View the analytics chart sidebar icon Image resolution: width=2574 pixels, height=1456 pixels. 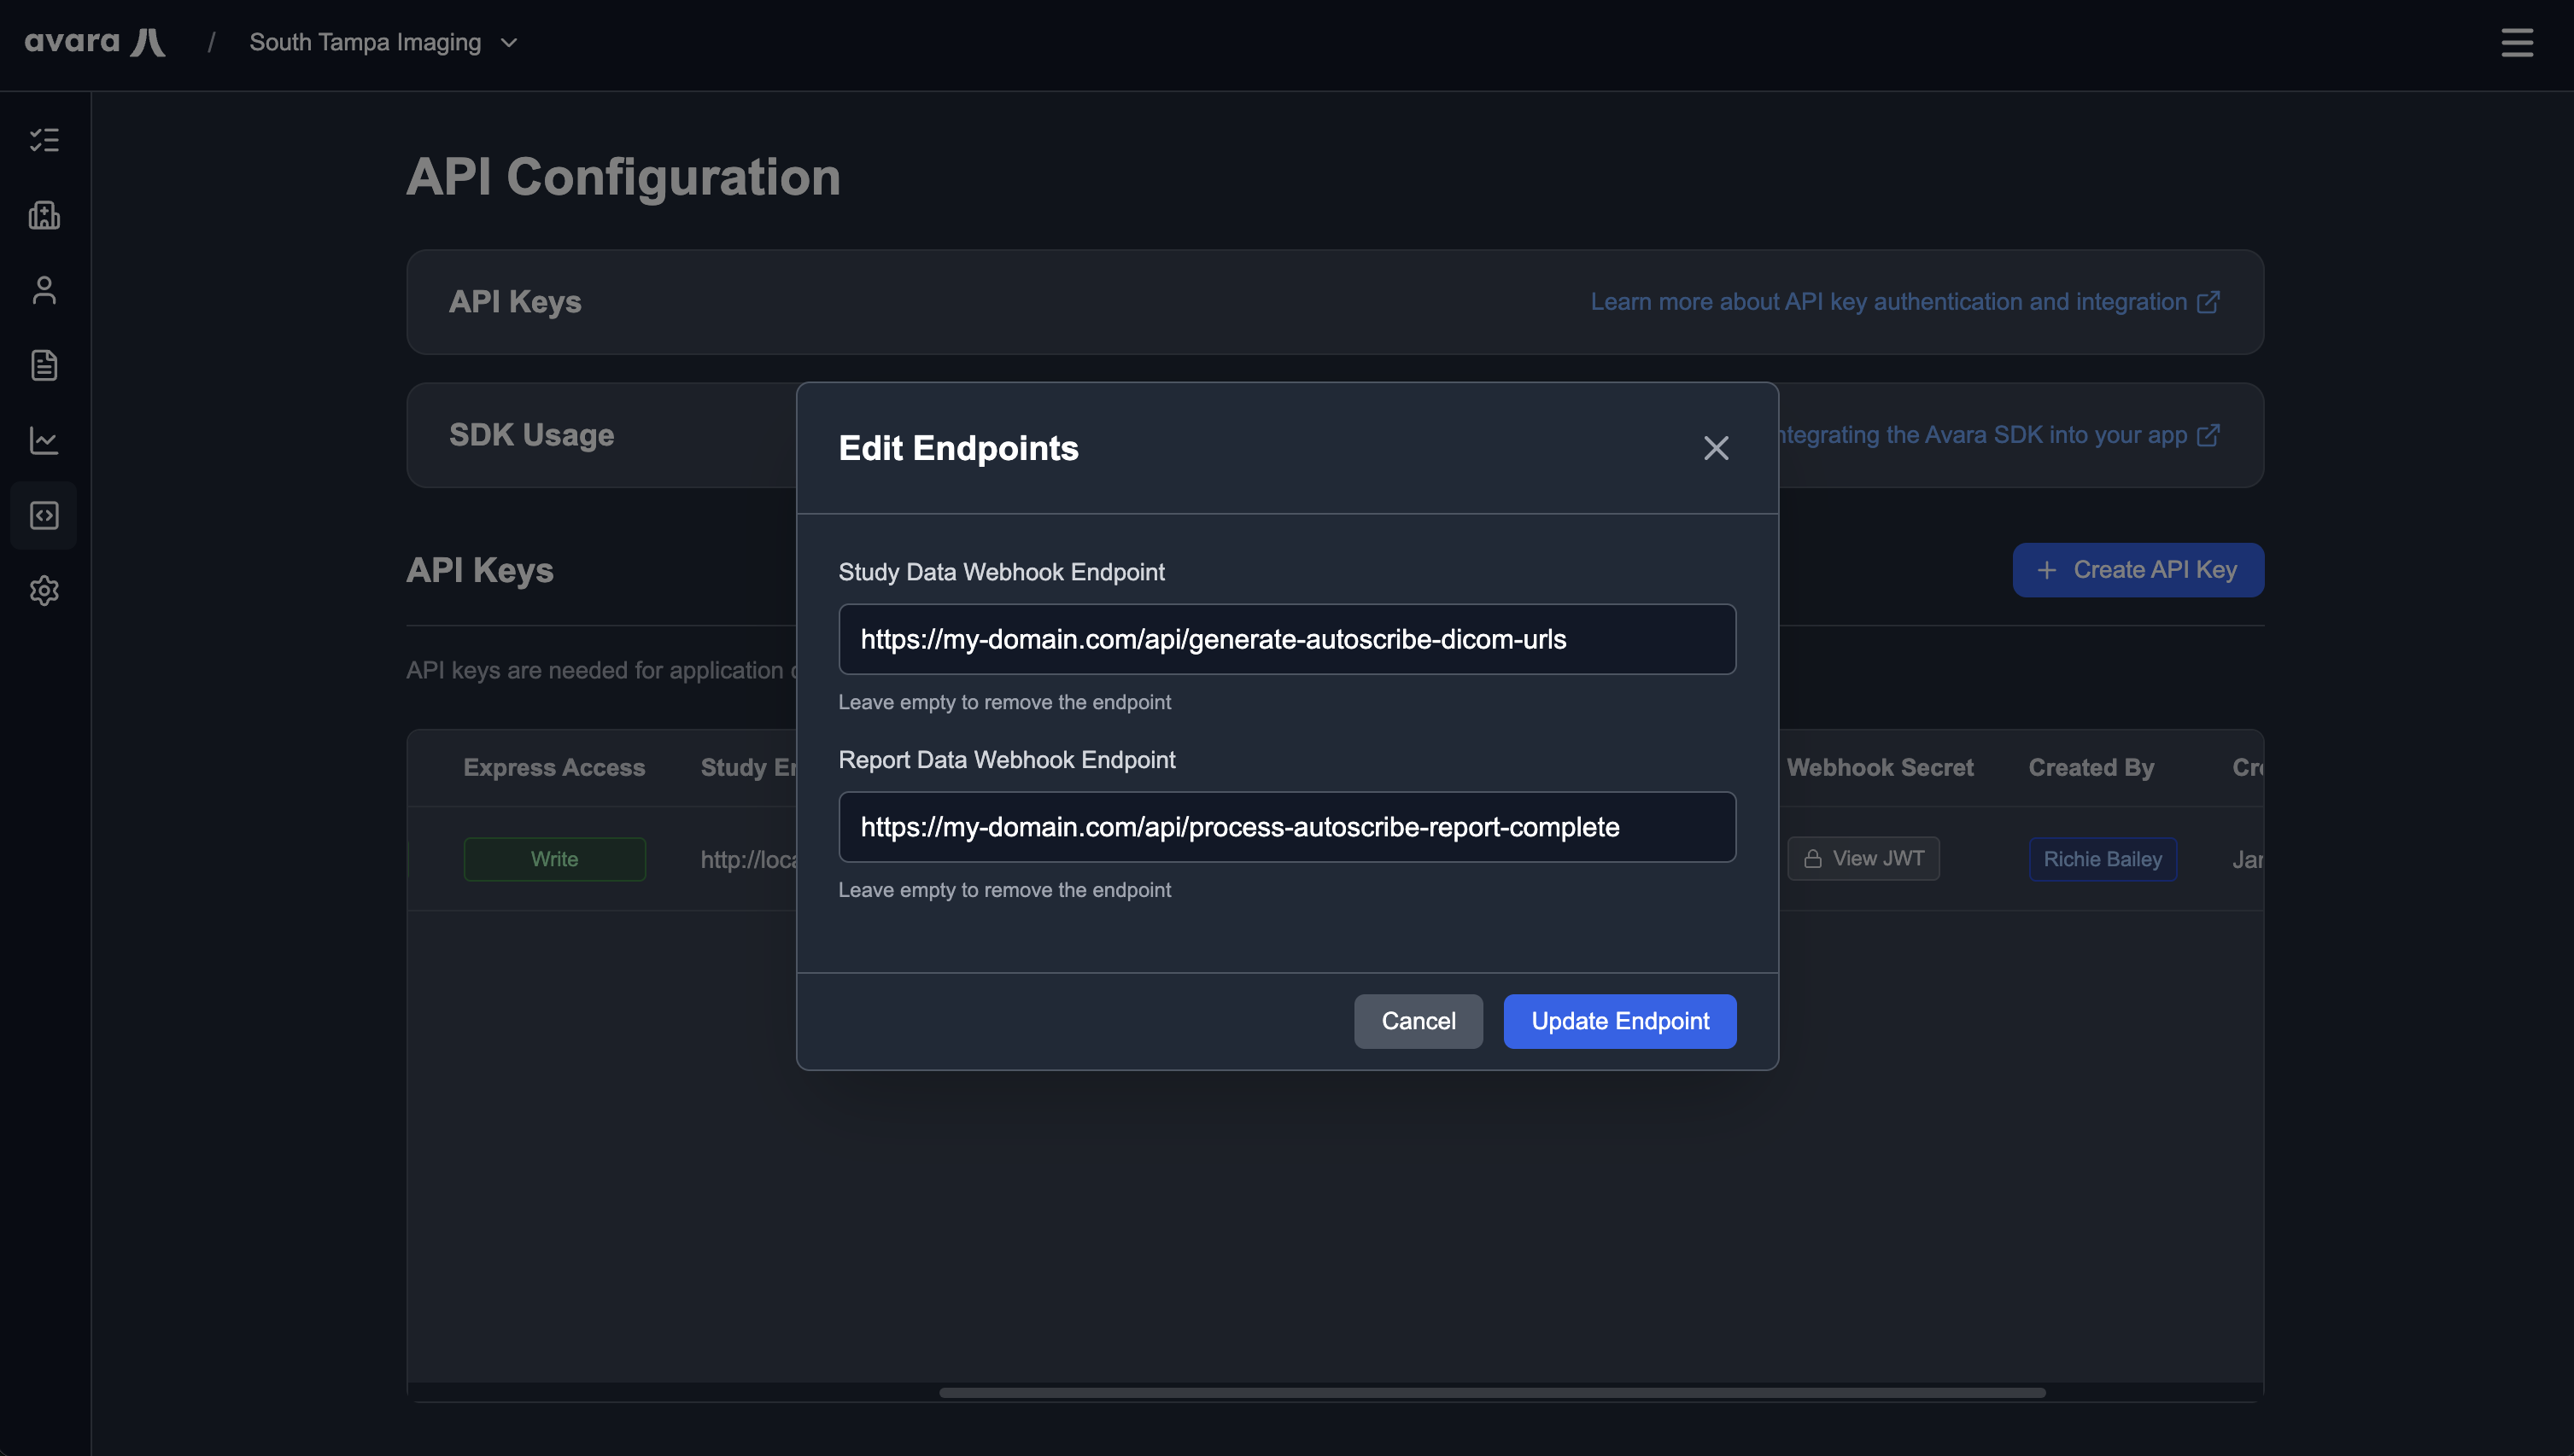coord(44,440)
